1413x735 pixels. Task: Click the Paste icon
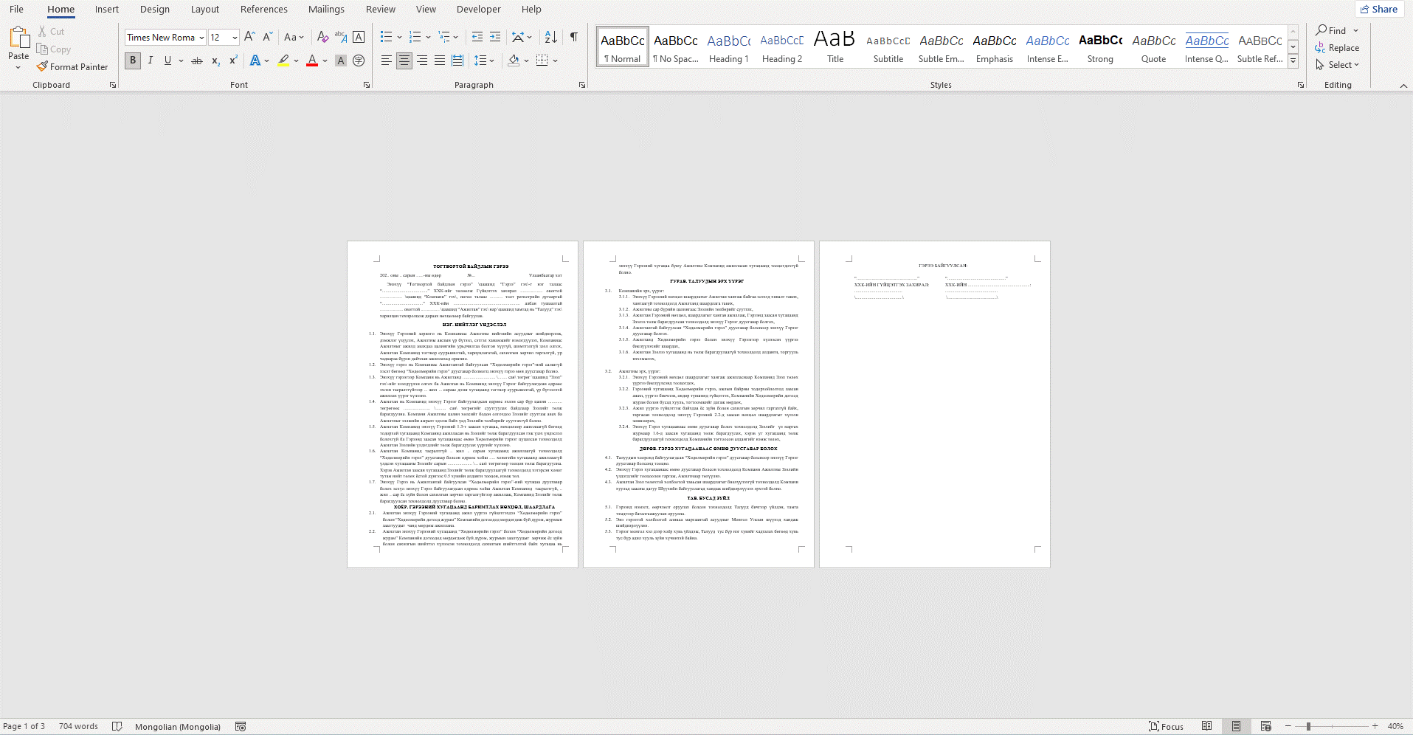(x=18, y=38)
